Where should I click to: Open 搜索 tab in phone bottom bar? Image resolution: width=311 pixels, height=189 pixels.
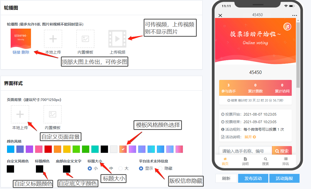(265, 161)
